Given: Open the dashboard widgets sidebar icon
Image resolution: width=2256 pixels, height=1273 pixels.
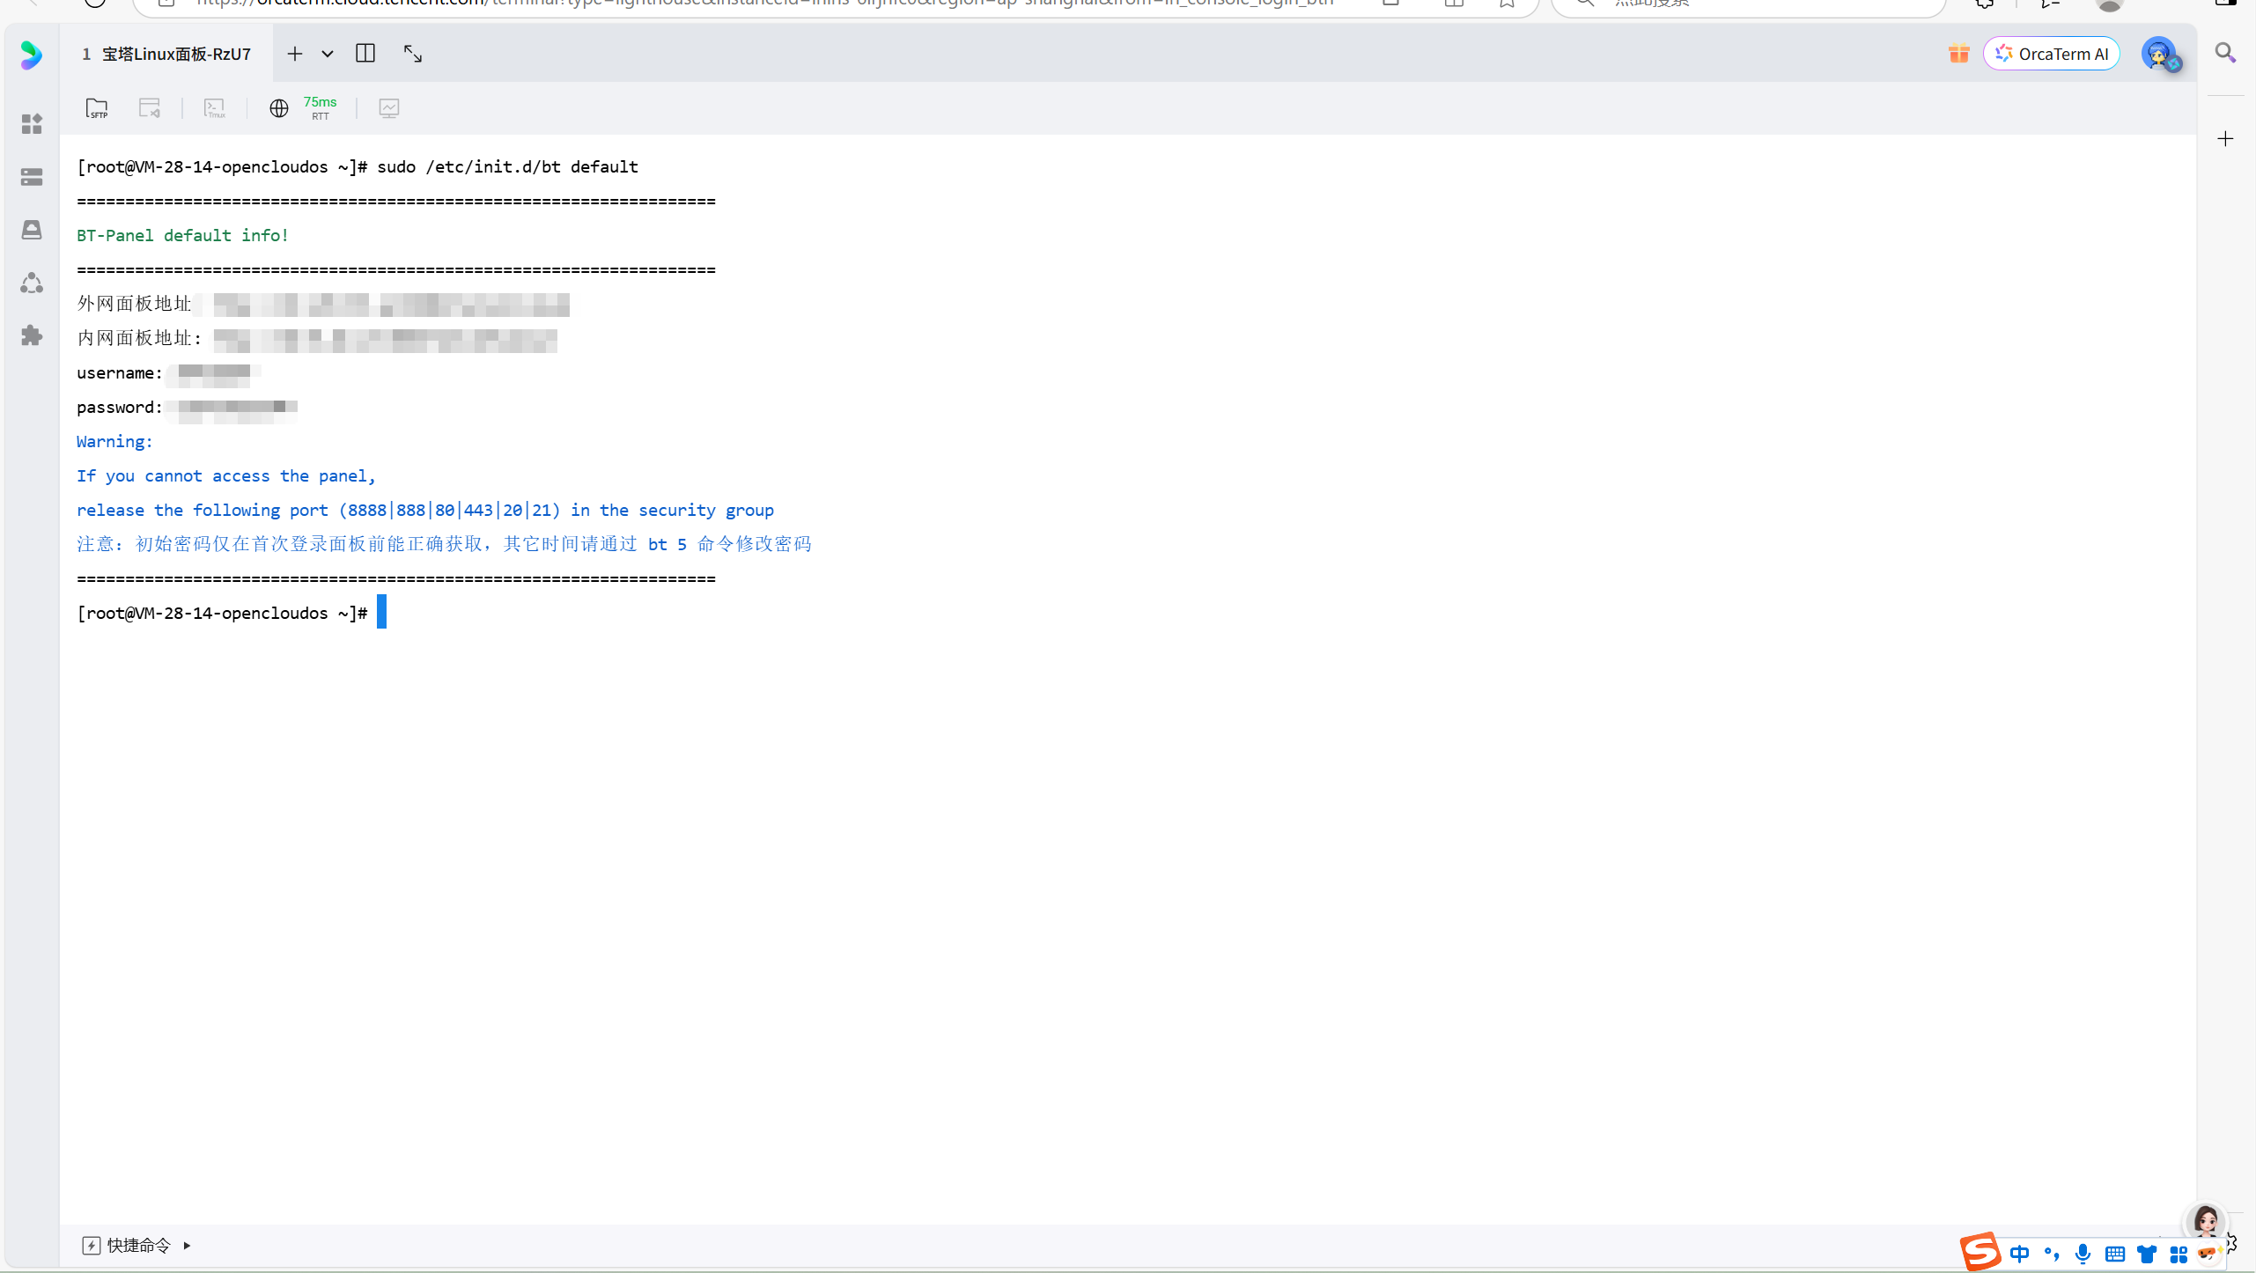Looking at the screenshot, I should point(32,124).
